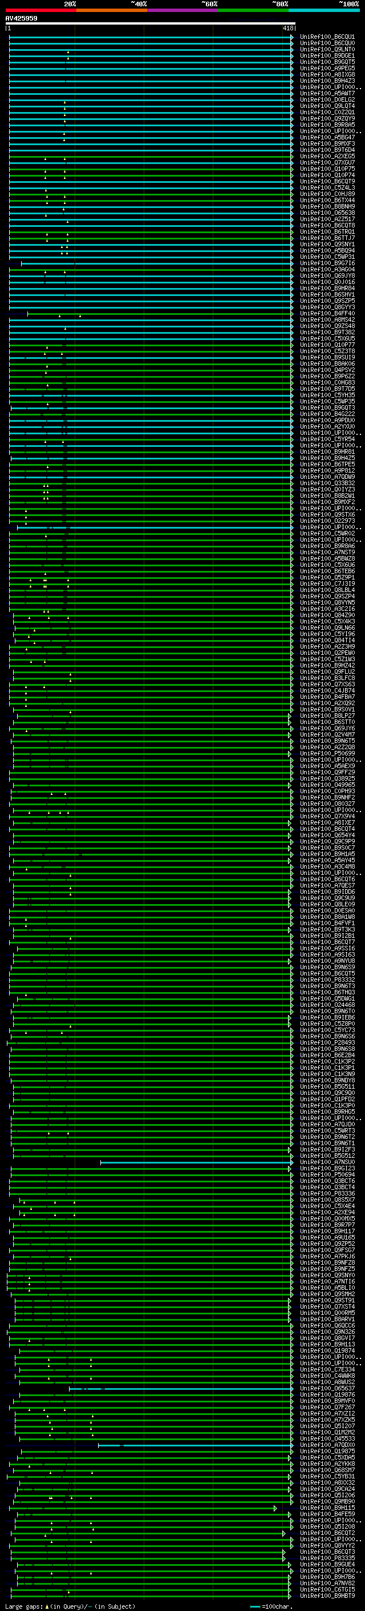365x1611 pixels.
Task: Click the end position label 418
Action: tap(287, 29)
